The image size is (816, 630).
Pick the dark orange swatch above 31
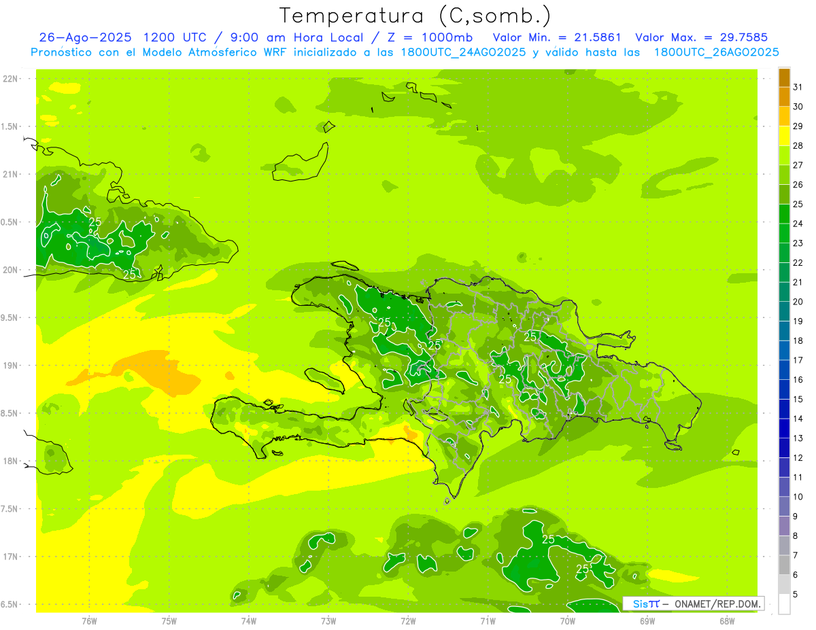coord(784,77)
